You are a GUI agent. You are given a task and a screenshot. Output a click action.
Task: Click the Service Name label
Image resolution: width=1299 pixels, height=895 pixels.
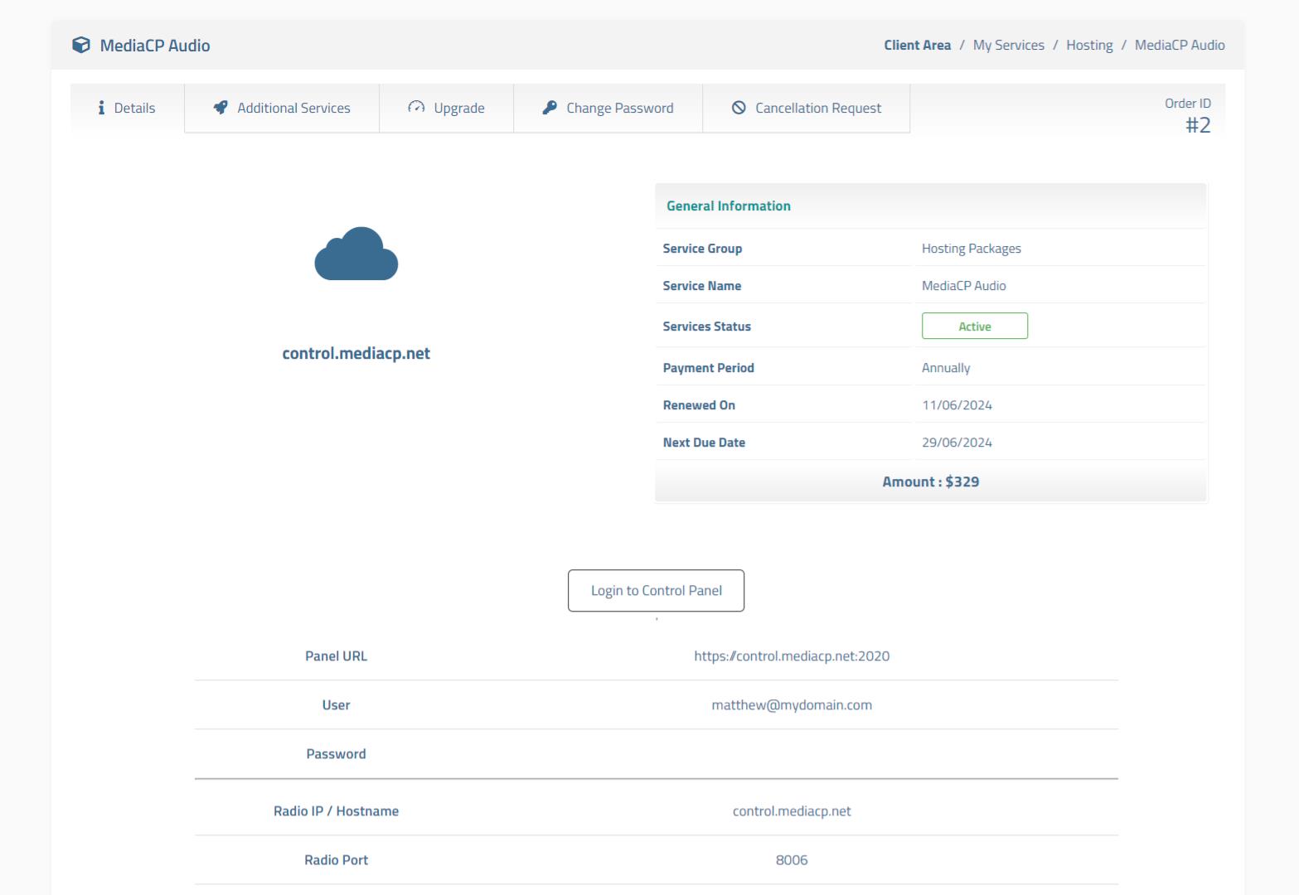pos(701,286)
